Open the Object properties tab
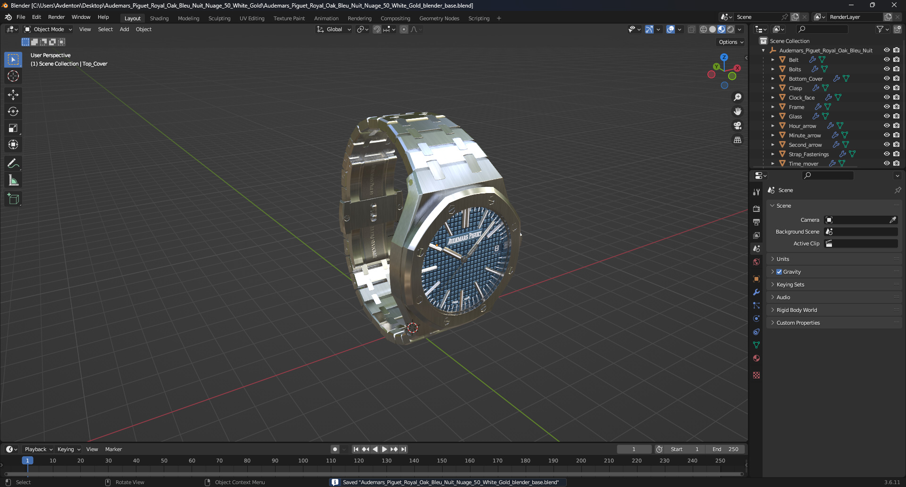The width and height of the screenshot is (906, 487). (756, 279)
